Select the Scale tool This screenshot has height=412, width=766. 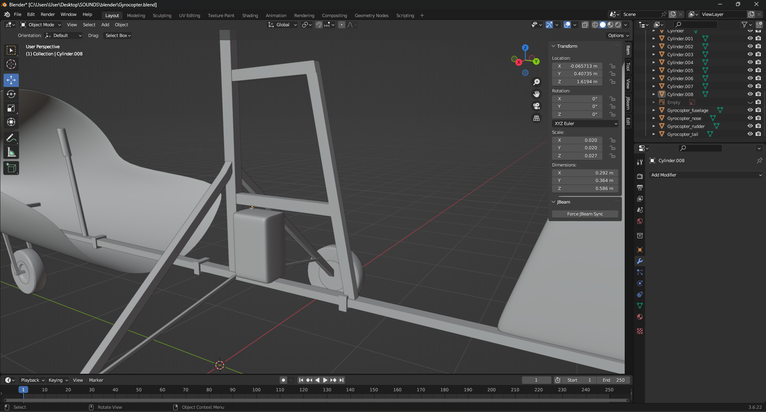tap(11, 108)
